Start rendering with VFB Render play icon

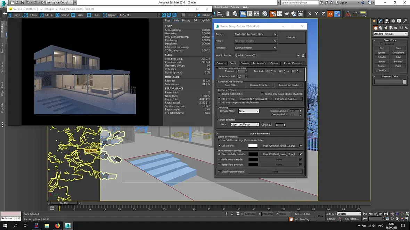(199, 15)
